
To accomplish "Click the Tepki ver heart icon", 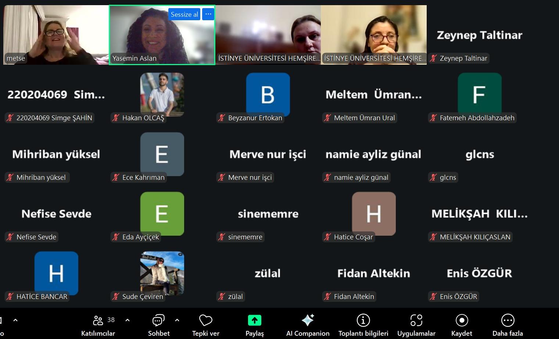I will click(x=205, y=325).
